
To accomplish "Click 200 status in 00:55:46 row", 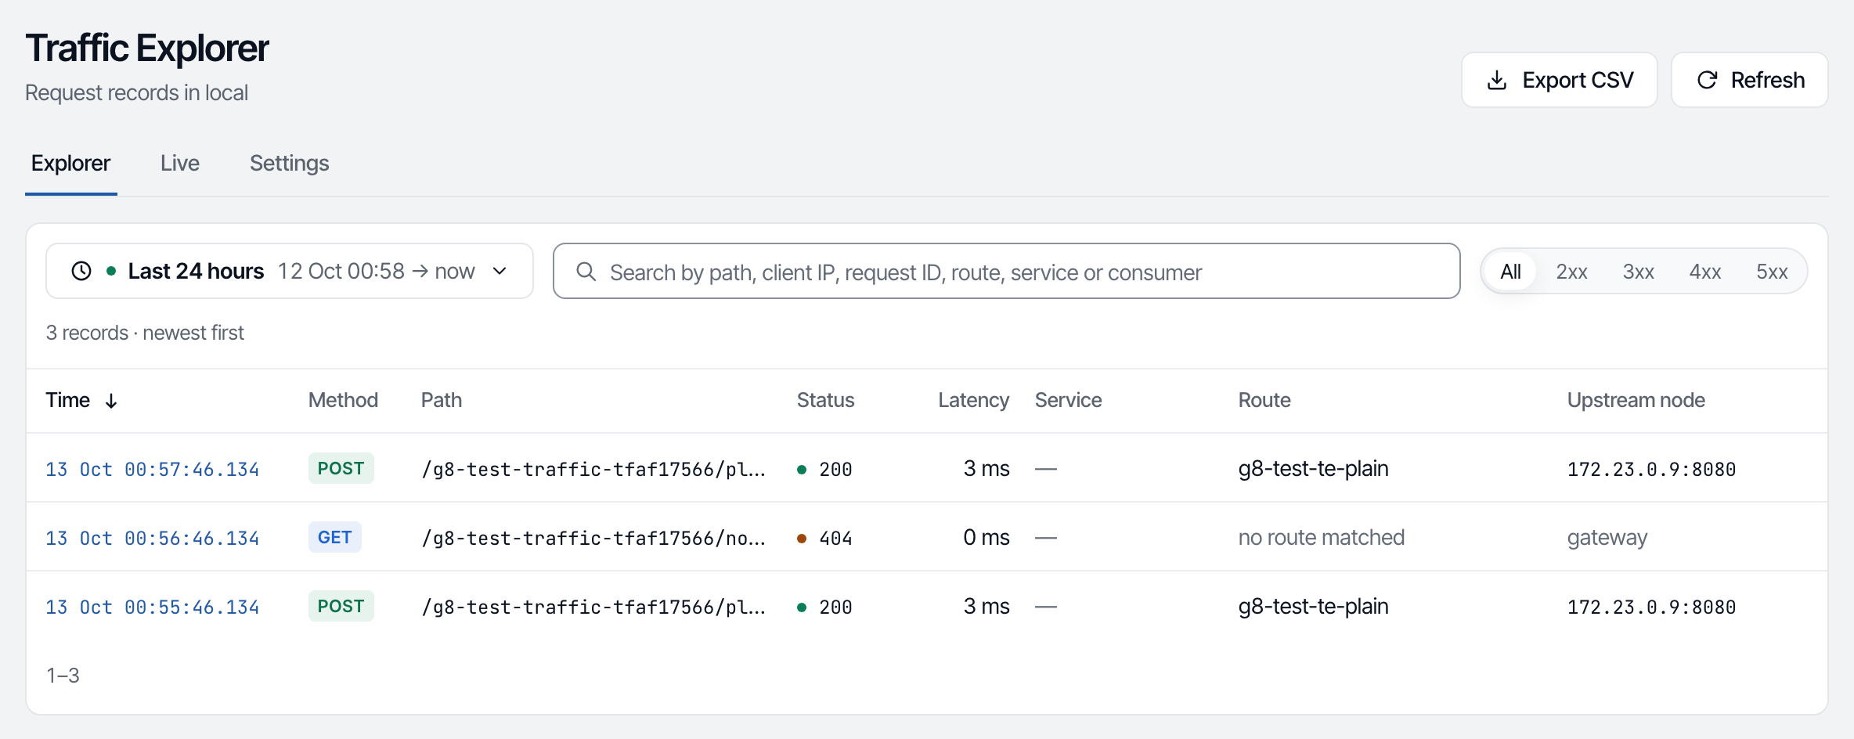I will click(x=824, y=607).
